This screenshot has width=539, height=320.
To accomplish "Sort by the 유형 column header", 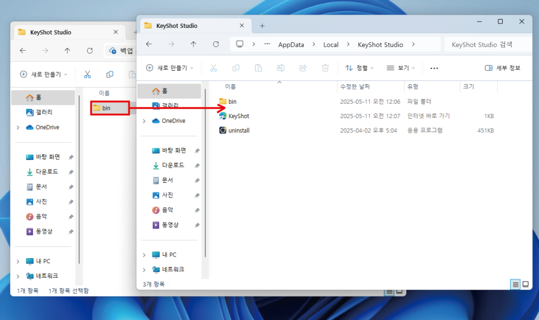I will coord(413,86).
